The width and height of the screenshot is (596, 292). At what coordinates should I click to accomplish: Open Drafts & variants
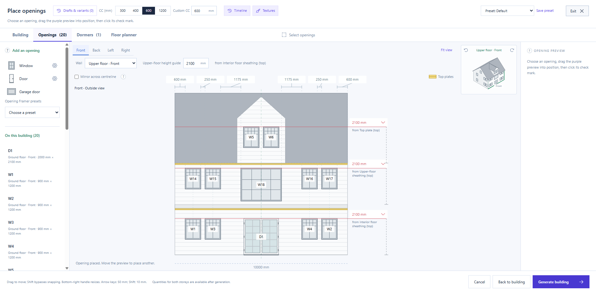pos(75,11)
